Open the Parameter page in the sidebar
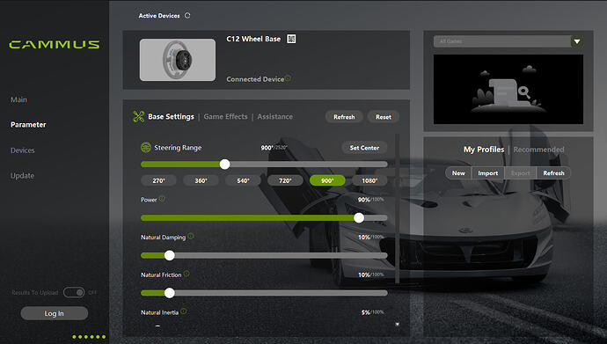Viewport: 607px width, 344px height. click(x=28, y=125)
